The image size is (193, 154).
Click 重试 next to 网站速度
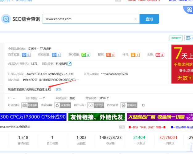72,98
